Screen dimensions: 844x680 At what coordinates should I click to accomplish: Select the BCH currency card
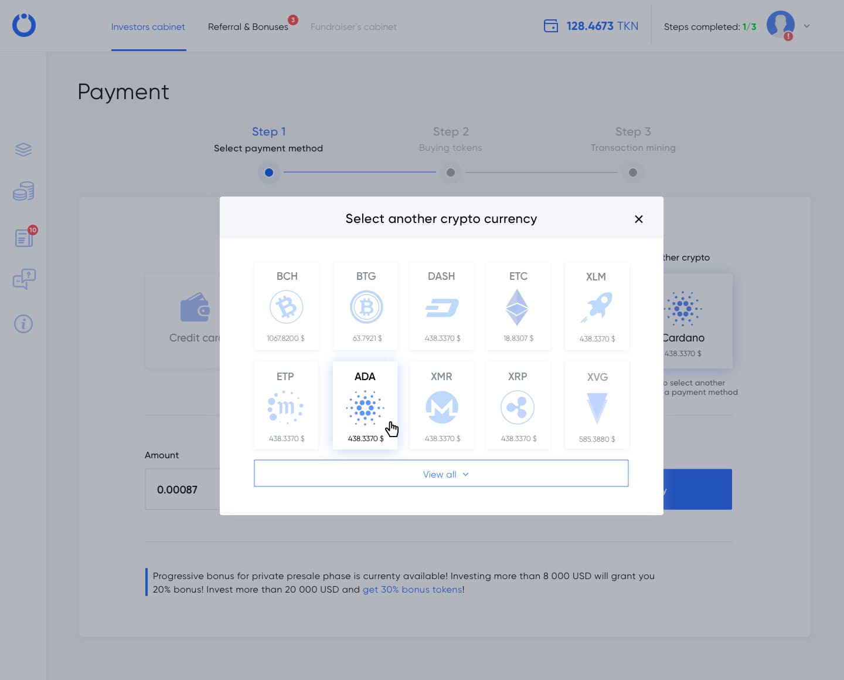pos(287,306)
